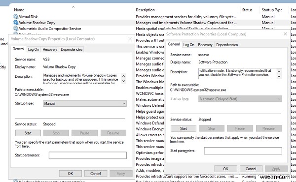This screenshot has width=296, height=182.
Task: Click description 'Manages and implements Volume Shadow Copies'
Action: click(x=186, y=23)
